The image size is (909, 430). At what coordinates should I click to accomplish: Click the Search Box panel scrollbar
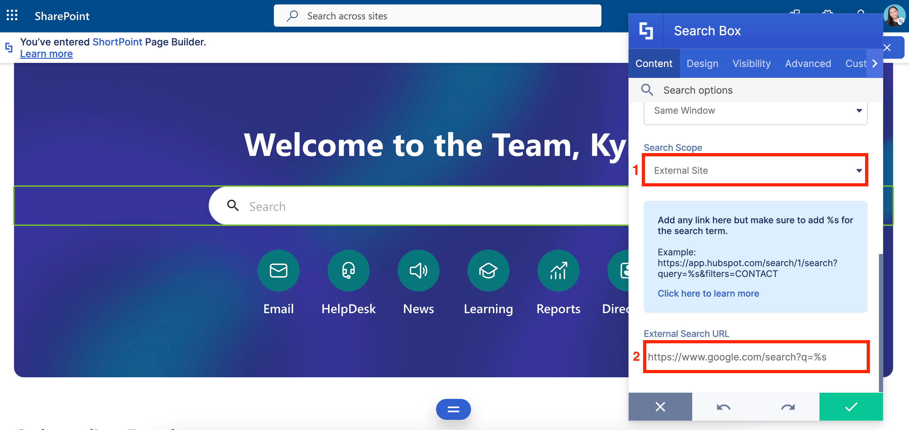880,323
